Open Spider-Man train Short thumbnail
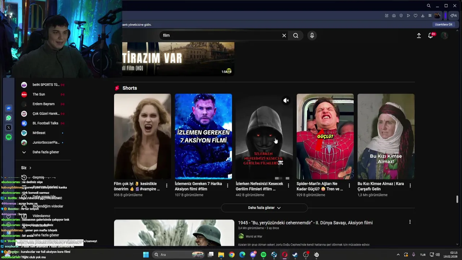The width and height of the screenshot is (462, 260). (x=325, y=136)
